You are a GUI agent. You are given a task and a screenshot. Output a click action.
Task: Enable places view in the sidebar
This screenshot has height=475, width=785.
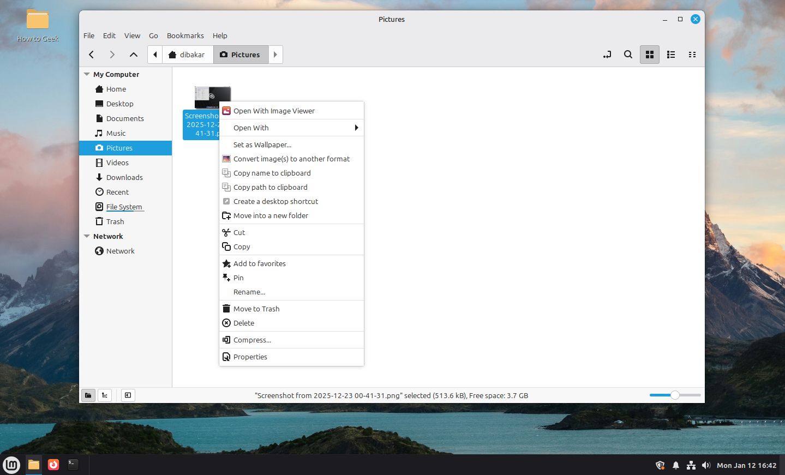88,395
